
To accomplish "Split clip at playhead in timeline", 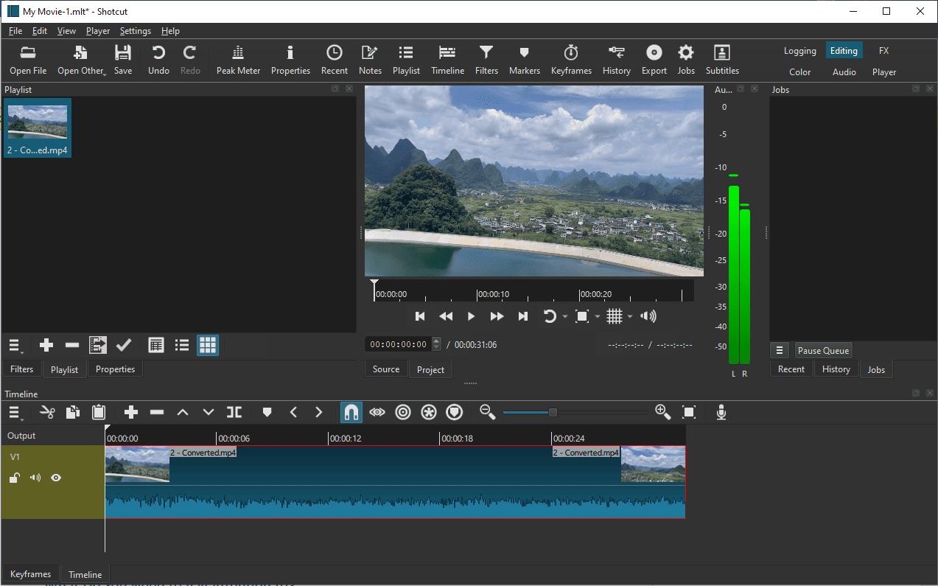I will point(234,412).
